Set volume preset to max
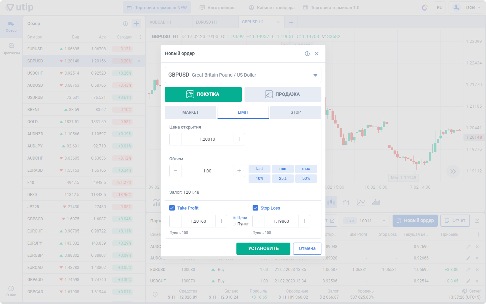Viewport: 486px width, 304px height. (x=306, y=169)
